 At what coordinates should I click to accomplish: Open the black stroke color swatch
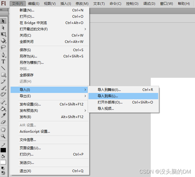3,150
